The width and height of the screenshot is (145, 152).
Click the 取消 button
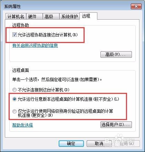pyautogui.click(x=99, y=143)
